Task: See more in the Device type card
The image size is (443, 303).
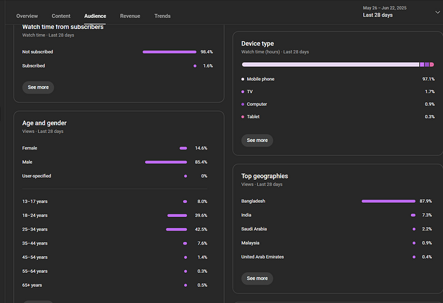Action: point(257,141)
